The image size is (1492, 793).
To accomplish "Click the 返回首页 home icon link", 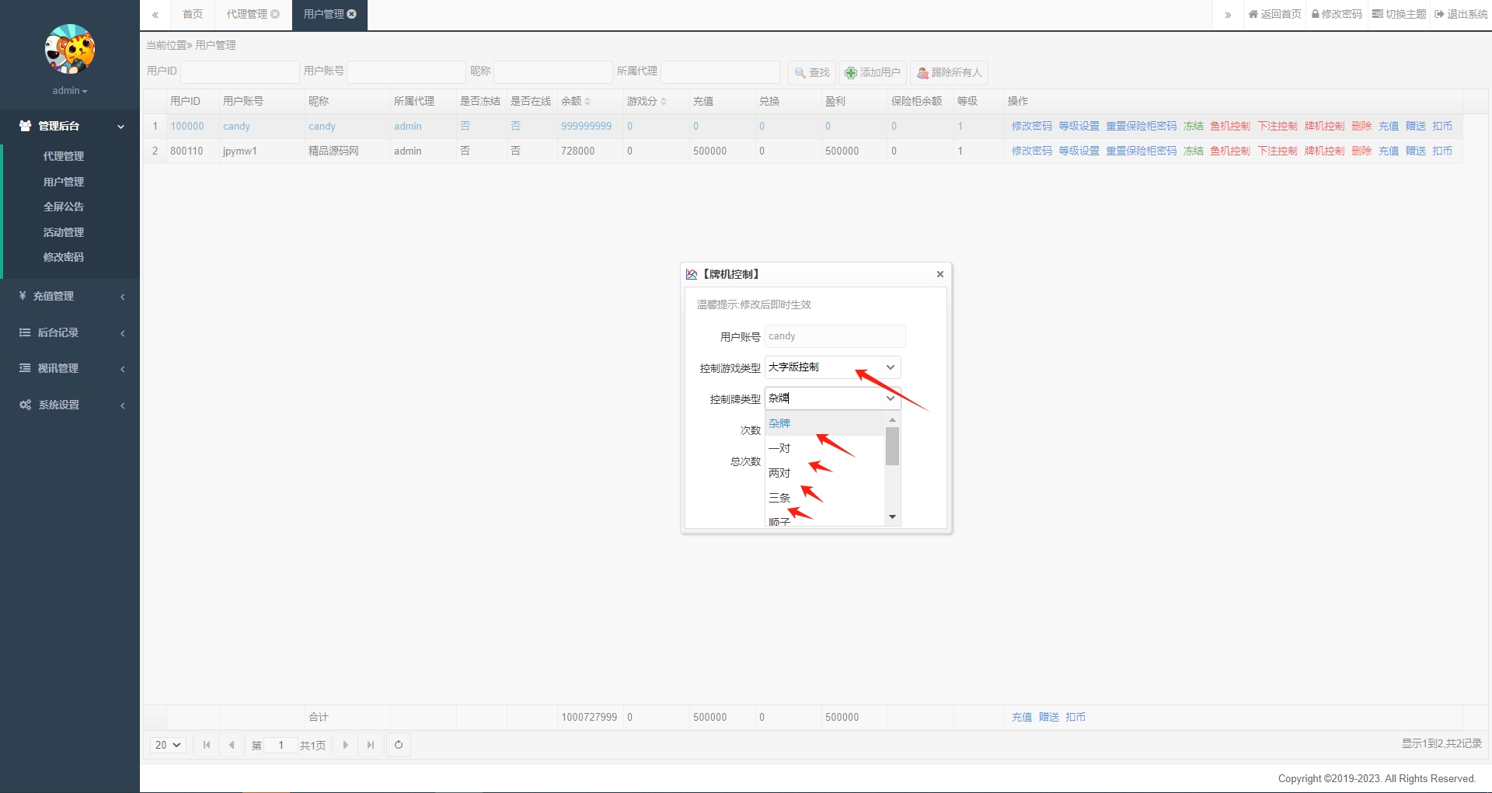I will tap(1274, 14).
